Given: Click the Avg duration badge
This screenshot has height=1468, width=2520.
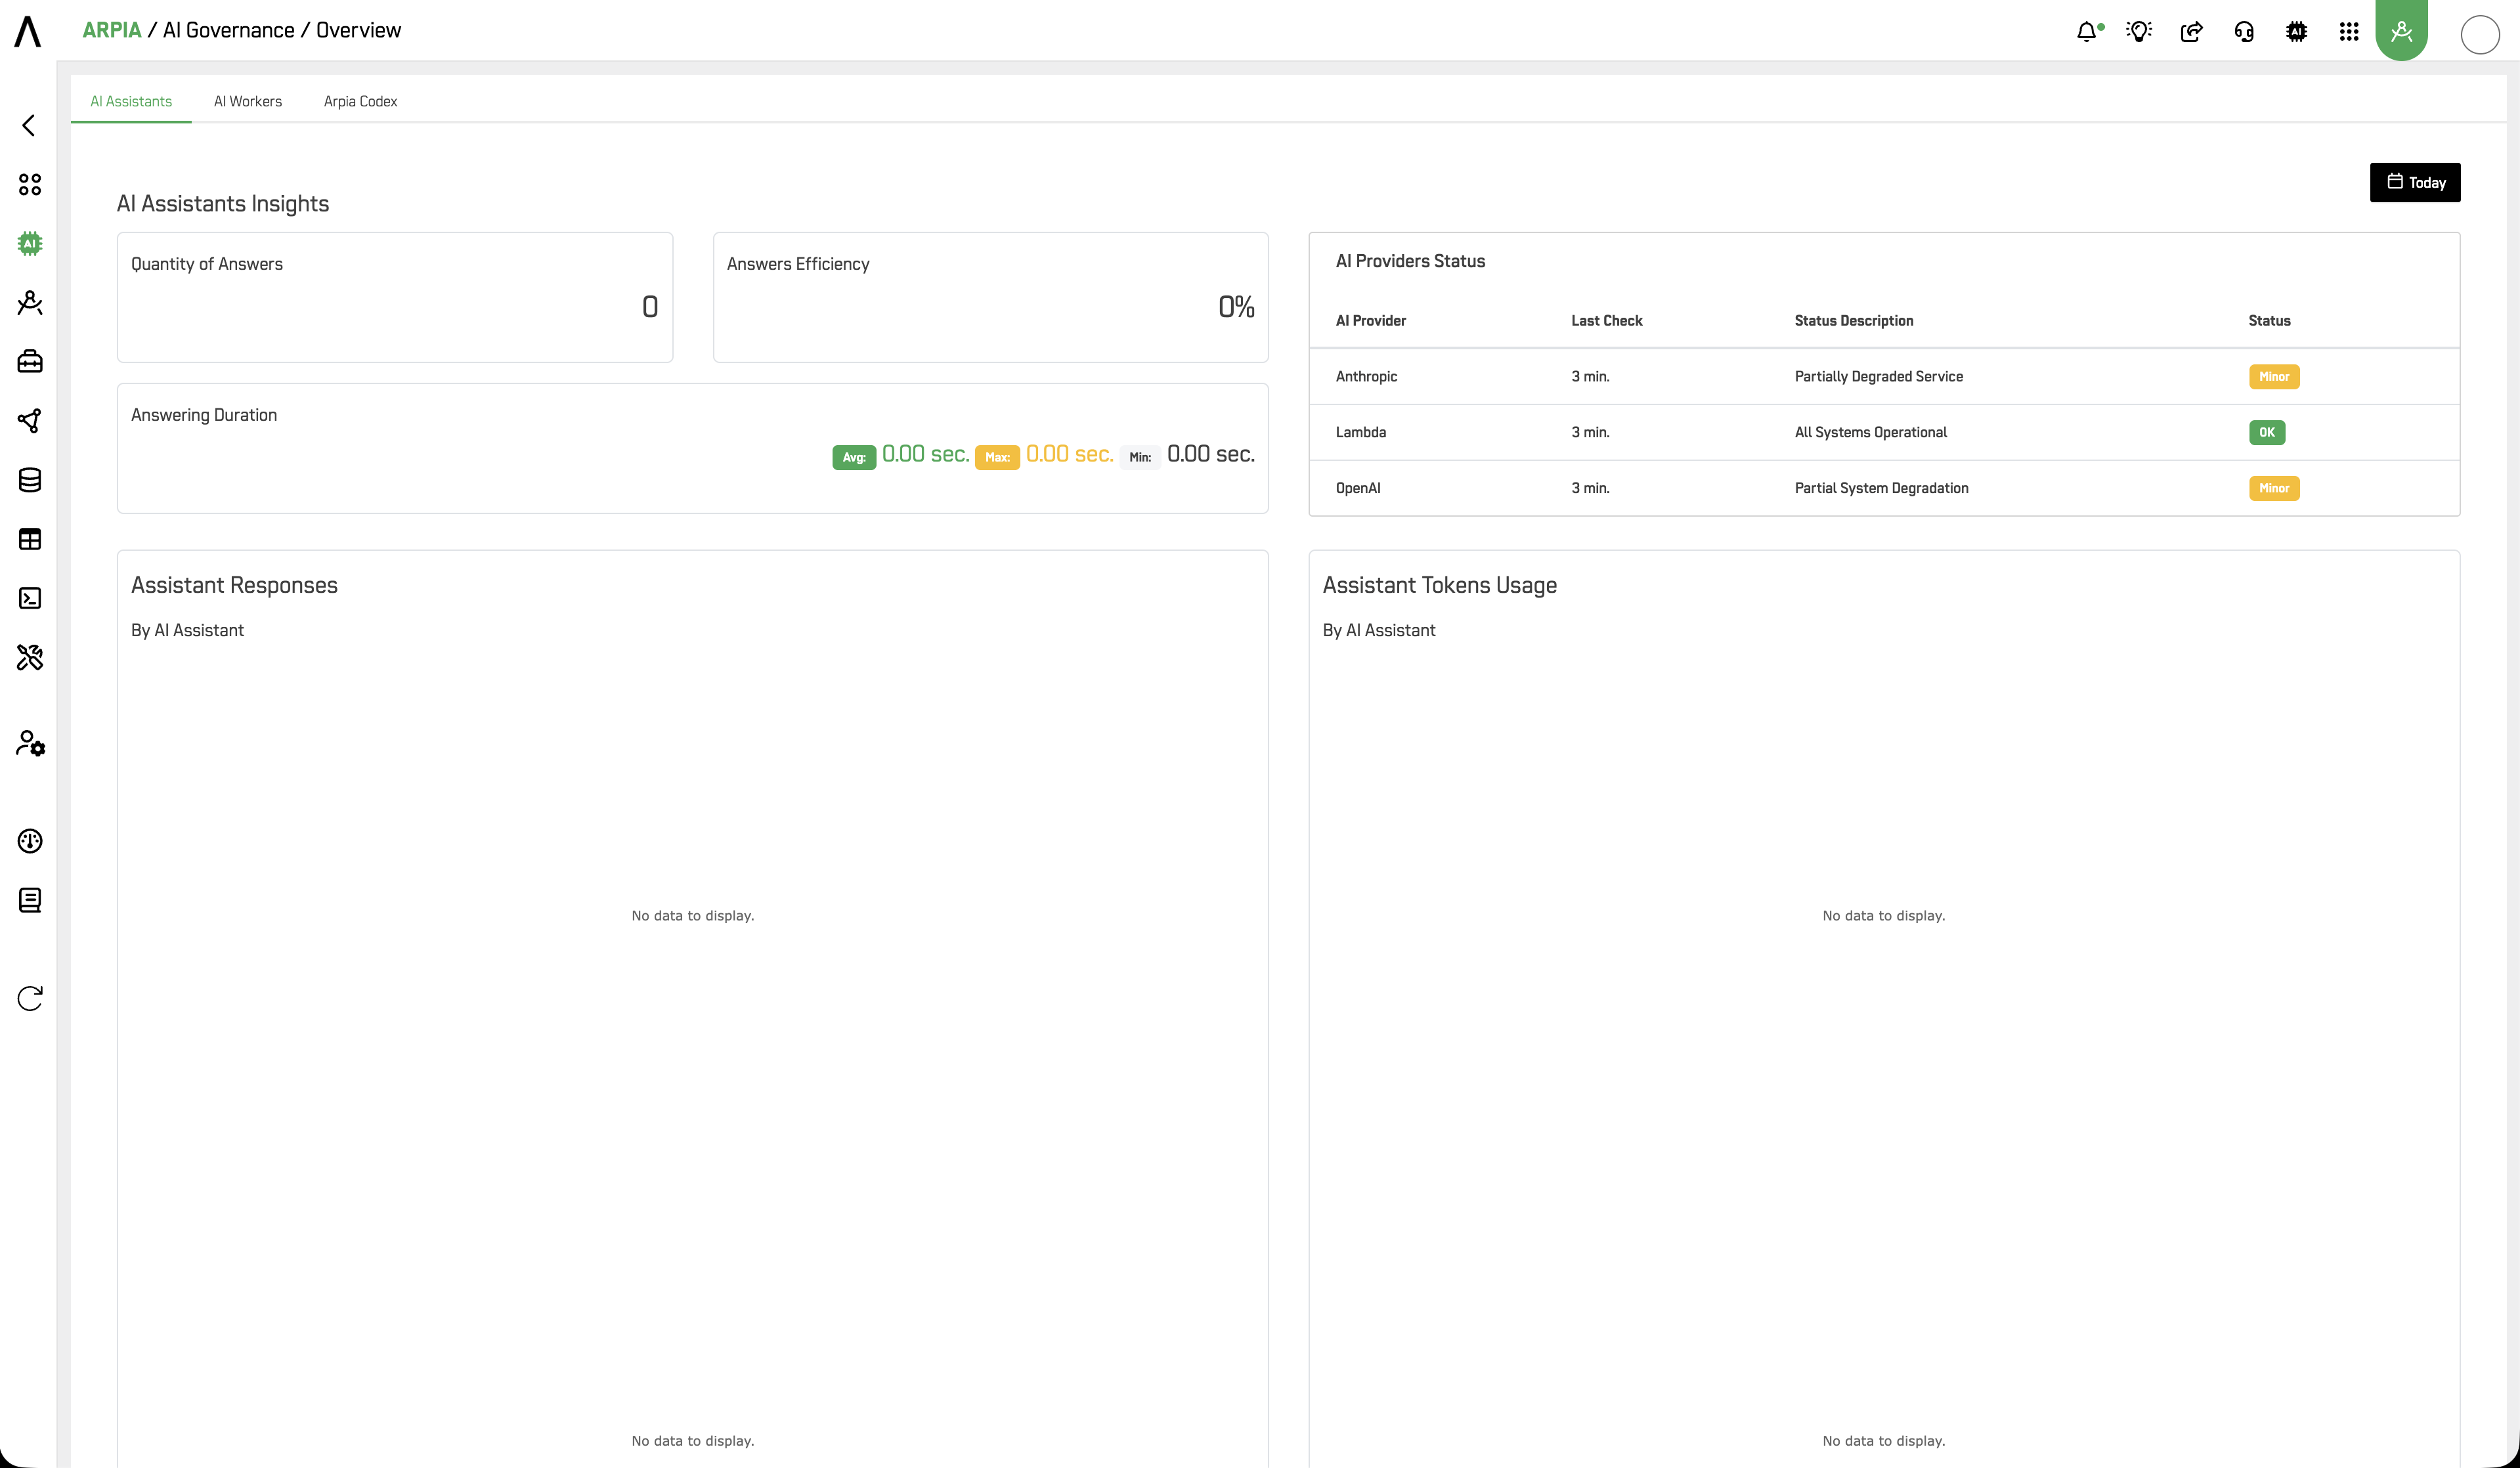Looking at the screenshot, I should tap(854, 457).
